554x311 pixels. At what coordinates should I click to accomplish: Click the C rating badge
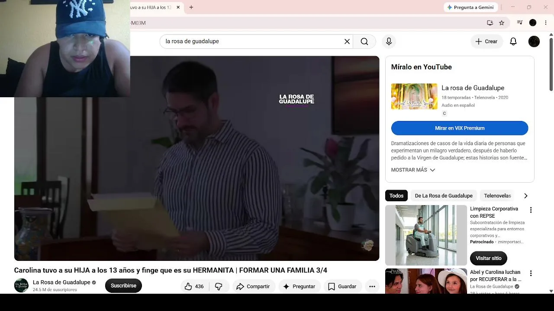coord(444,114)
